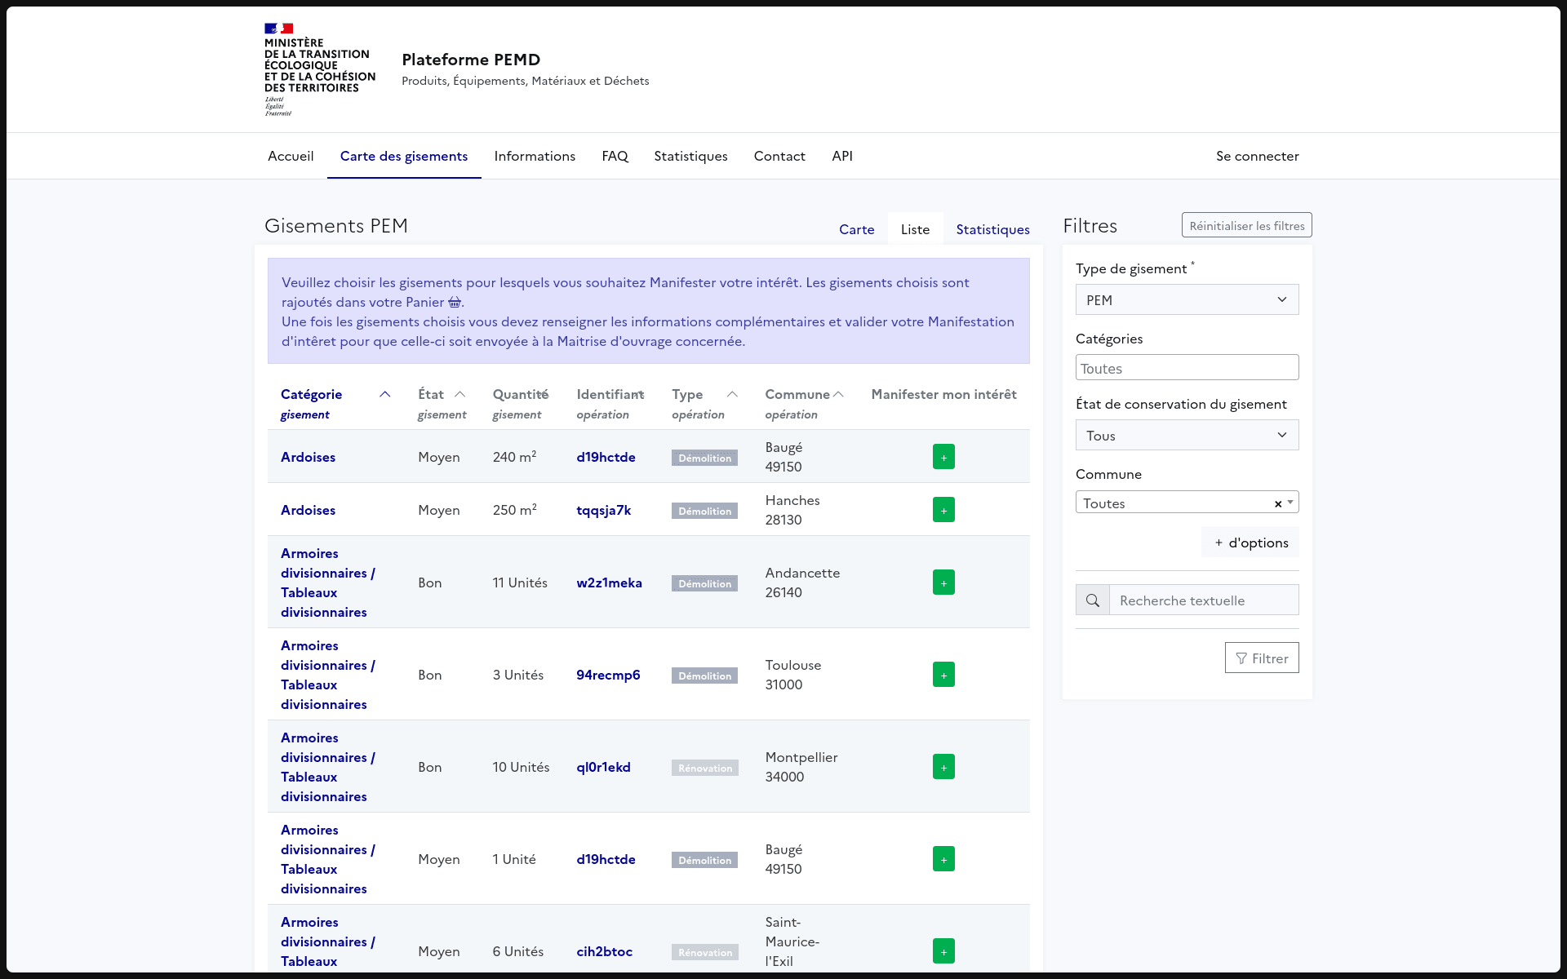The height and width of the screenshot is (979, 1567).
Task: Open Armoires divisionnaires gisement with 11 Unités
Action: point(328,583)
